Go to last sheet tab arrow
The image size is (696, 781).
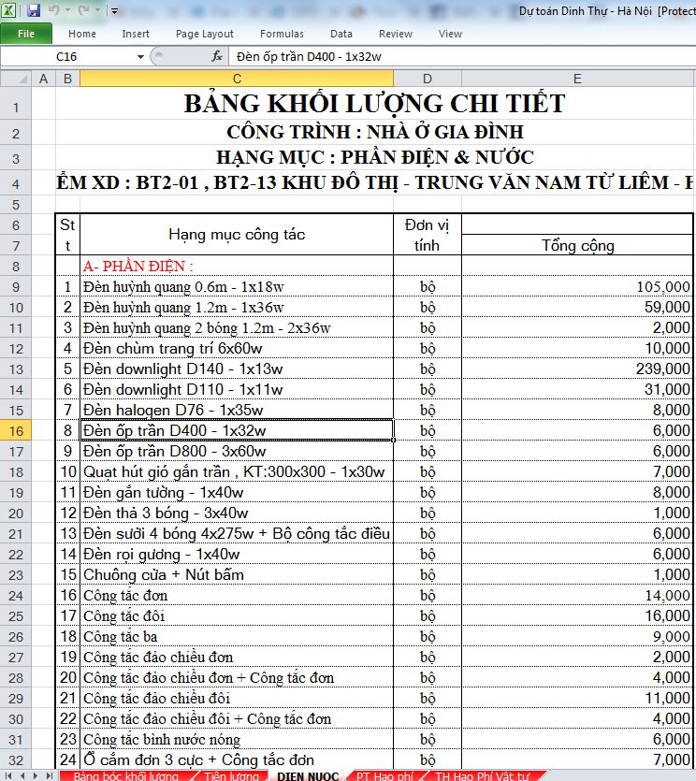point(49,775)
